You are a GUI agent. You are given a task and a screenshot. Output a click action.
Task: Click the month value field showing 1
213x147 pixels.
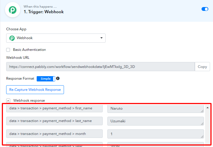pos(155,134)
